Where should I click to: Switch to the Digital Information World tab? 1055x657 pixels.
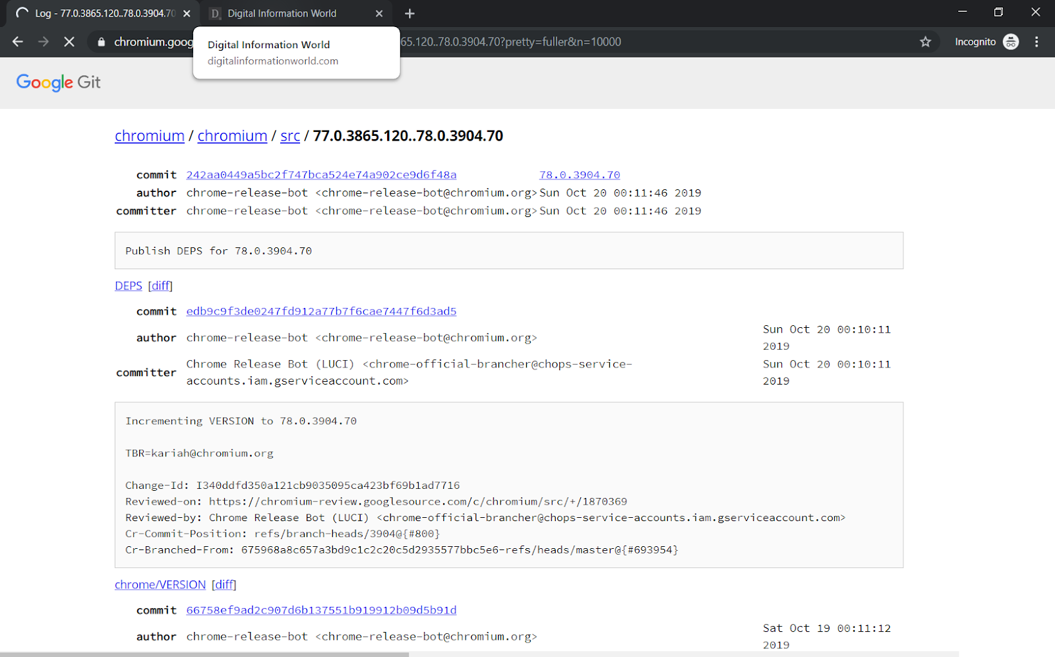click(x=297, y=13)
